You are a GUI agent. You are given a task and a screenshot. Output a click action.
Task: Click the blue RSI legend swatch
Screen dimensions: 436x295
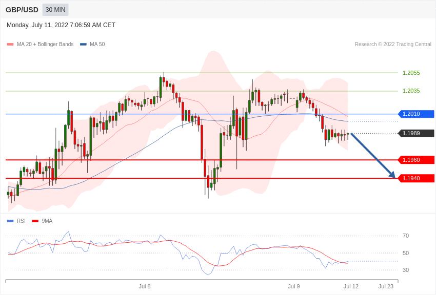coord(10,221)
